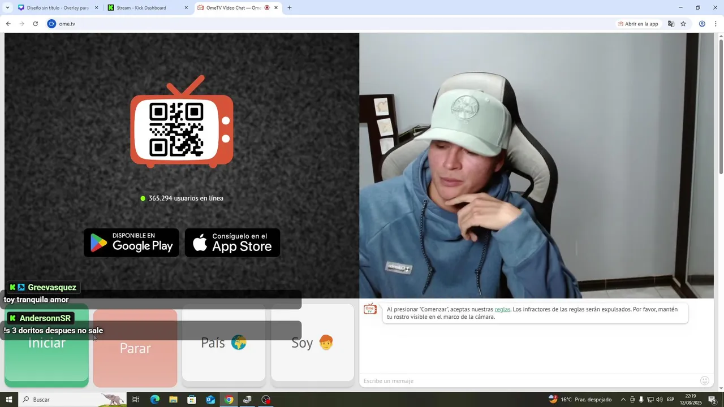Click the OmeTV avatar icon in chat
The width and height of the screenshot is (724, 407).
pos(370,309)
